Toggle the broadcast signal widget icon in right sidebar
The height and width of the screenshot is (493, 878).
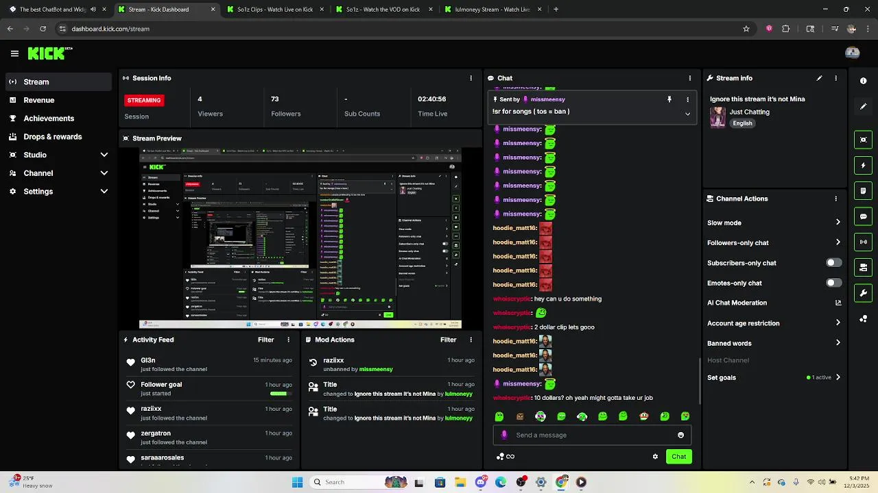pos(863,242)
